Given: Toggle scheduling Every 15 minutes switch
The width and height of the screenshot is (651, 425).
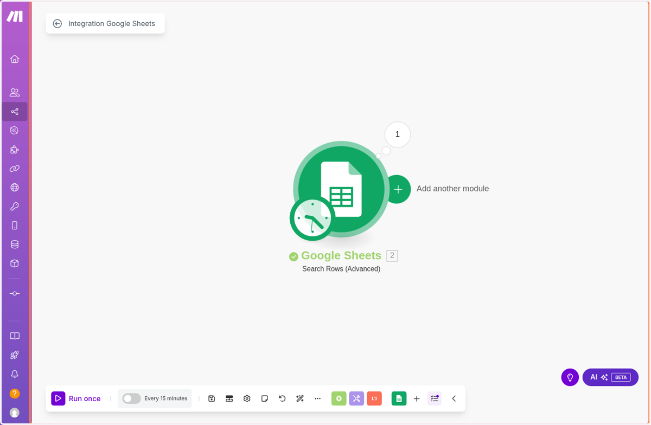Looking at the screenshot, I should click(131, 398).
